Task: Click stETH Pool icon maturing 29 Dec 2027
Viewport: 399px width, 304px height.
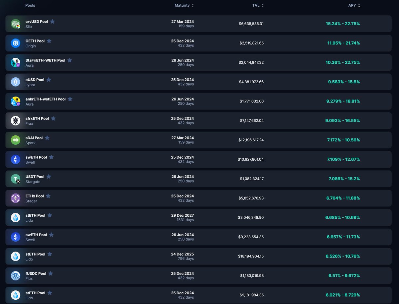Action: [x=16, y=218]
